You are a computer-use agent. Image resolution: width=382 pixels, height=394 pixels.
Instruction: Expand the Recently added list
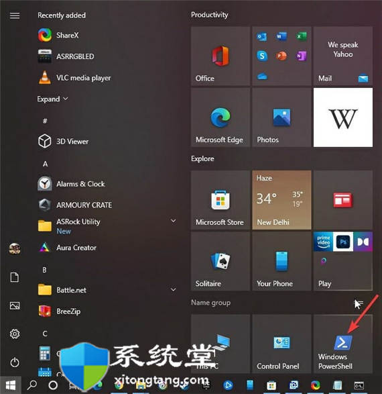(x=53, y=99)
